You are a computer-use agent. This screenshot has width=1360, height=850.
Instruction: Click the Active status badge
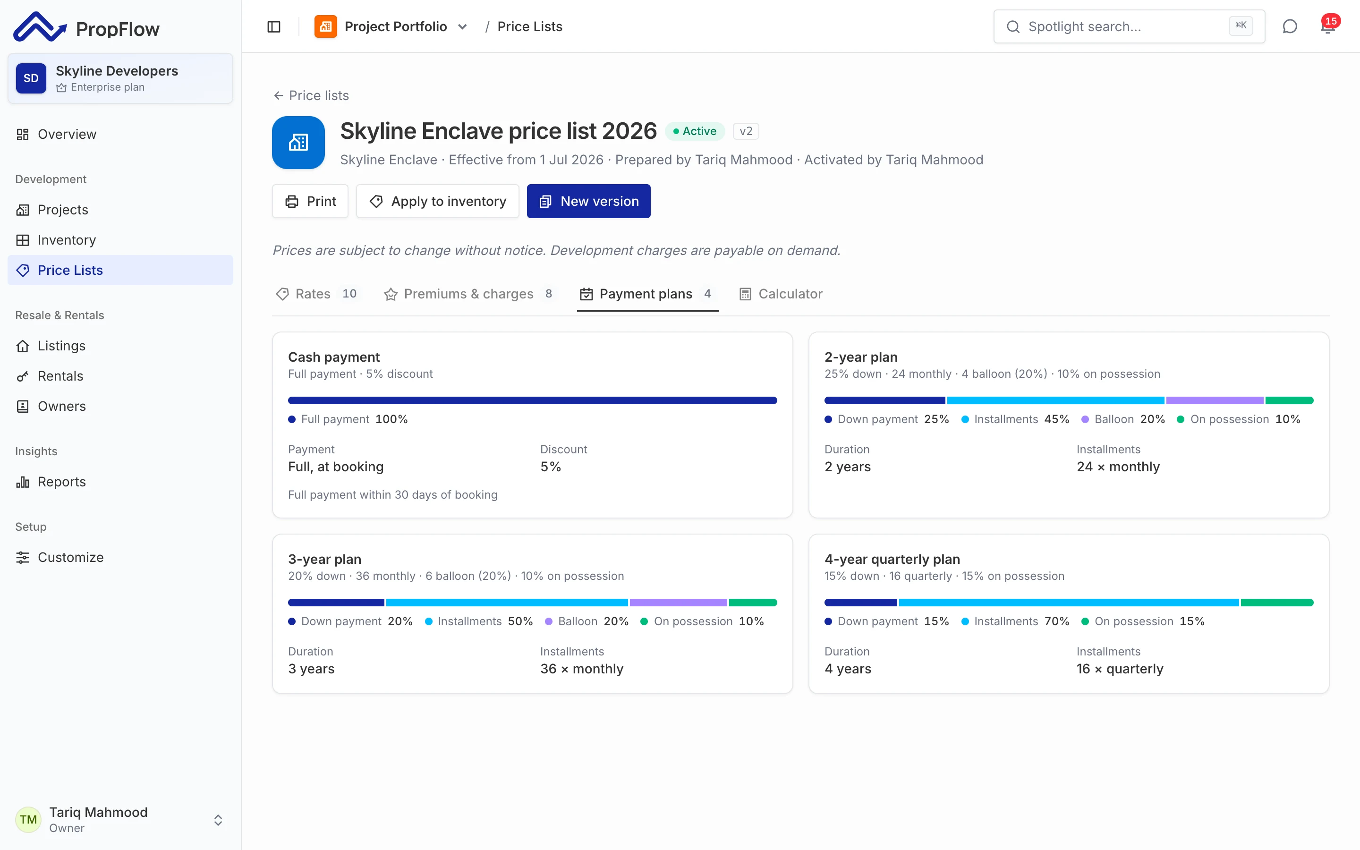click(x=695, y=131)
